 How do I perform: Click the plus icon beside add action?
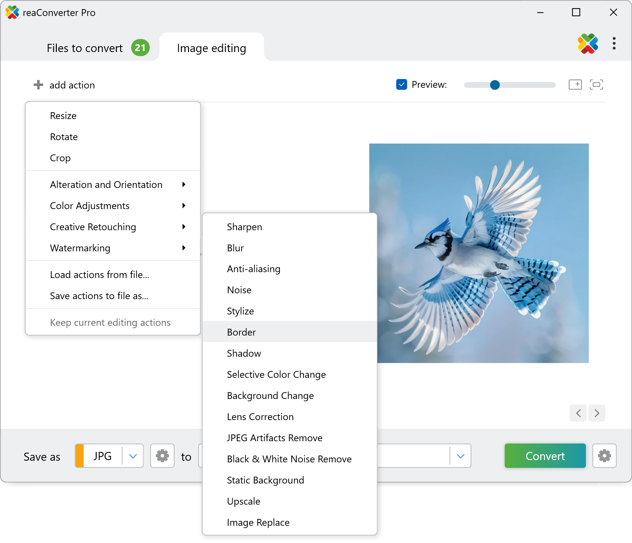pos(38,85)
